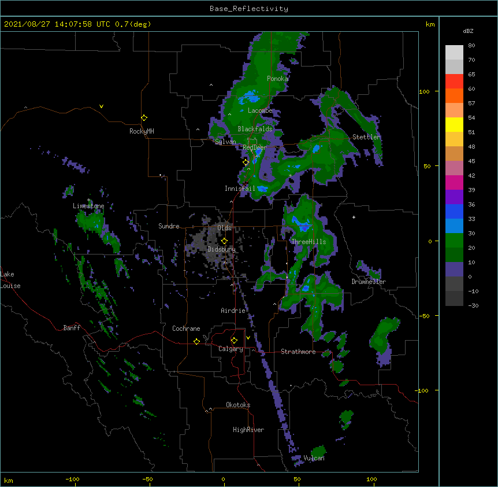Select the 39 dBZ magenta color swatch
Image resolution: width=498 pixels, height=487 pixels.
click(x=454, y=182)
